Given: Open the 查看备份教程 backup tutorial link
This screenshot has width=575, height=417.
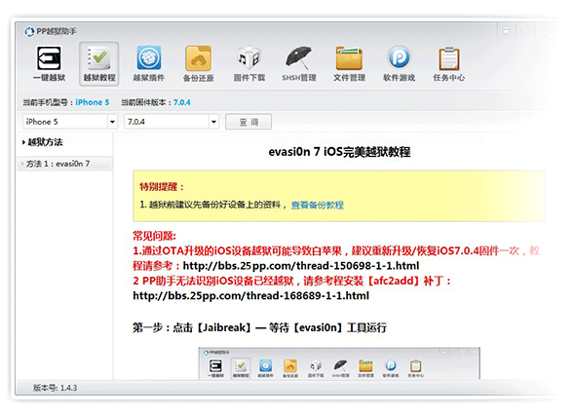Looking at the screenshot, I should (x=318, y=205).
